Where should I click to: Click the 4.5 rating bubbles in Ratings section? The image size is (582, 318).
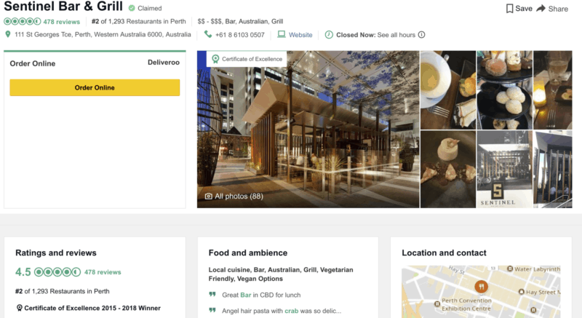pyautogui.click(x=57, y=272)
